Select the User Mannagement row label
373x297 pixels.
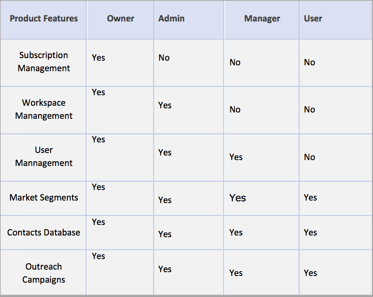pyautogui.click(x=44, y=156)
